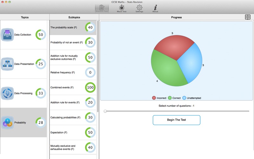
Task: Click Data Presentation progress ring showing 25
Action: (41, 64)
